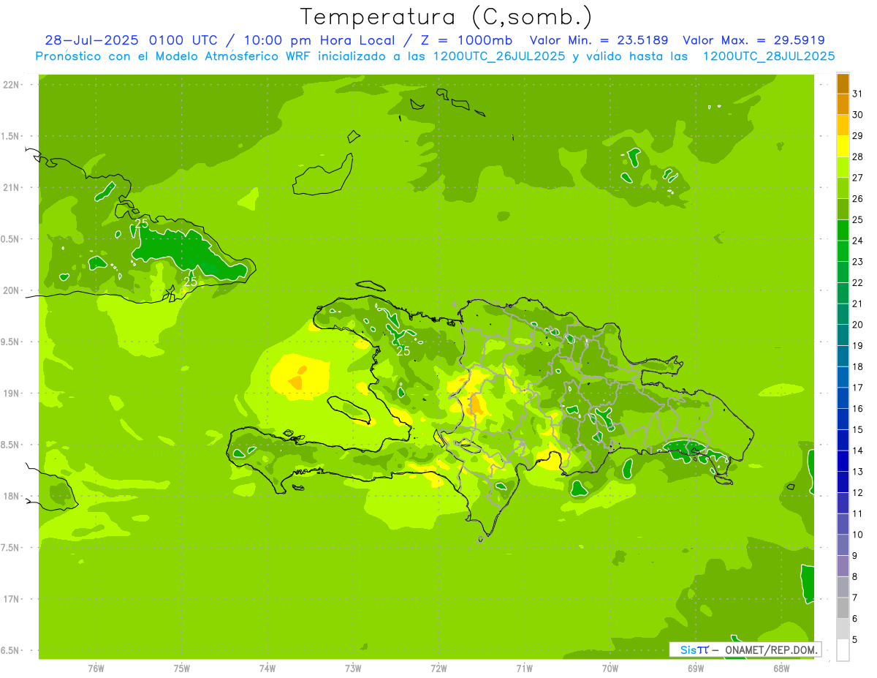Click the 73W longitude label

tap(352, 668)
